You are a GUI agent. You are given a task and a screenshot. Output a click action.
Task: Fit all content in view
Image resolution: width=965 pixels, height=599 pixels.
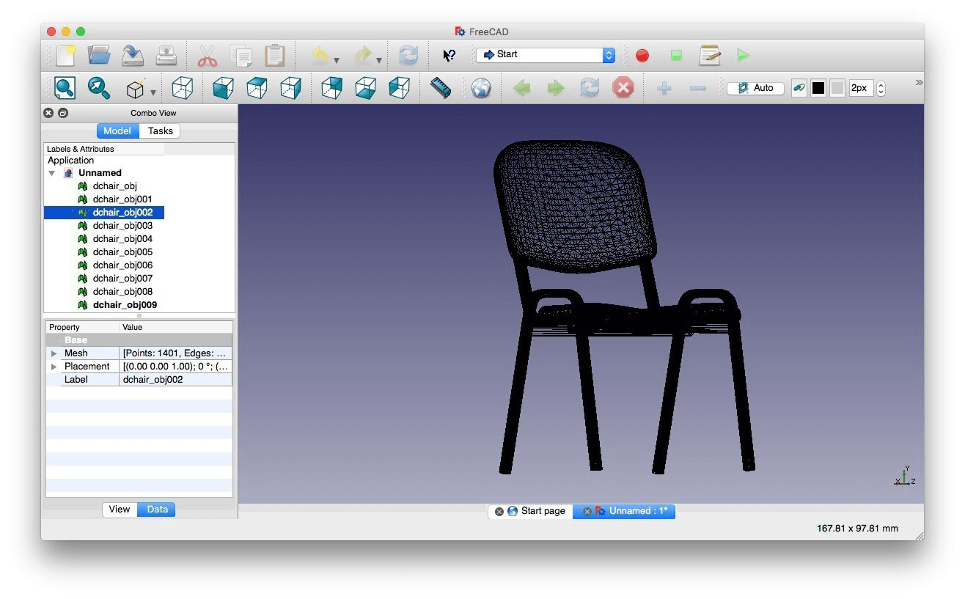point(65,88)
